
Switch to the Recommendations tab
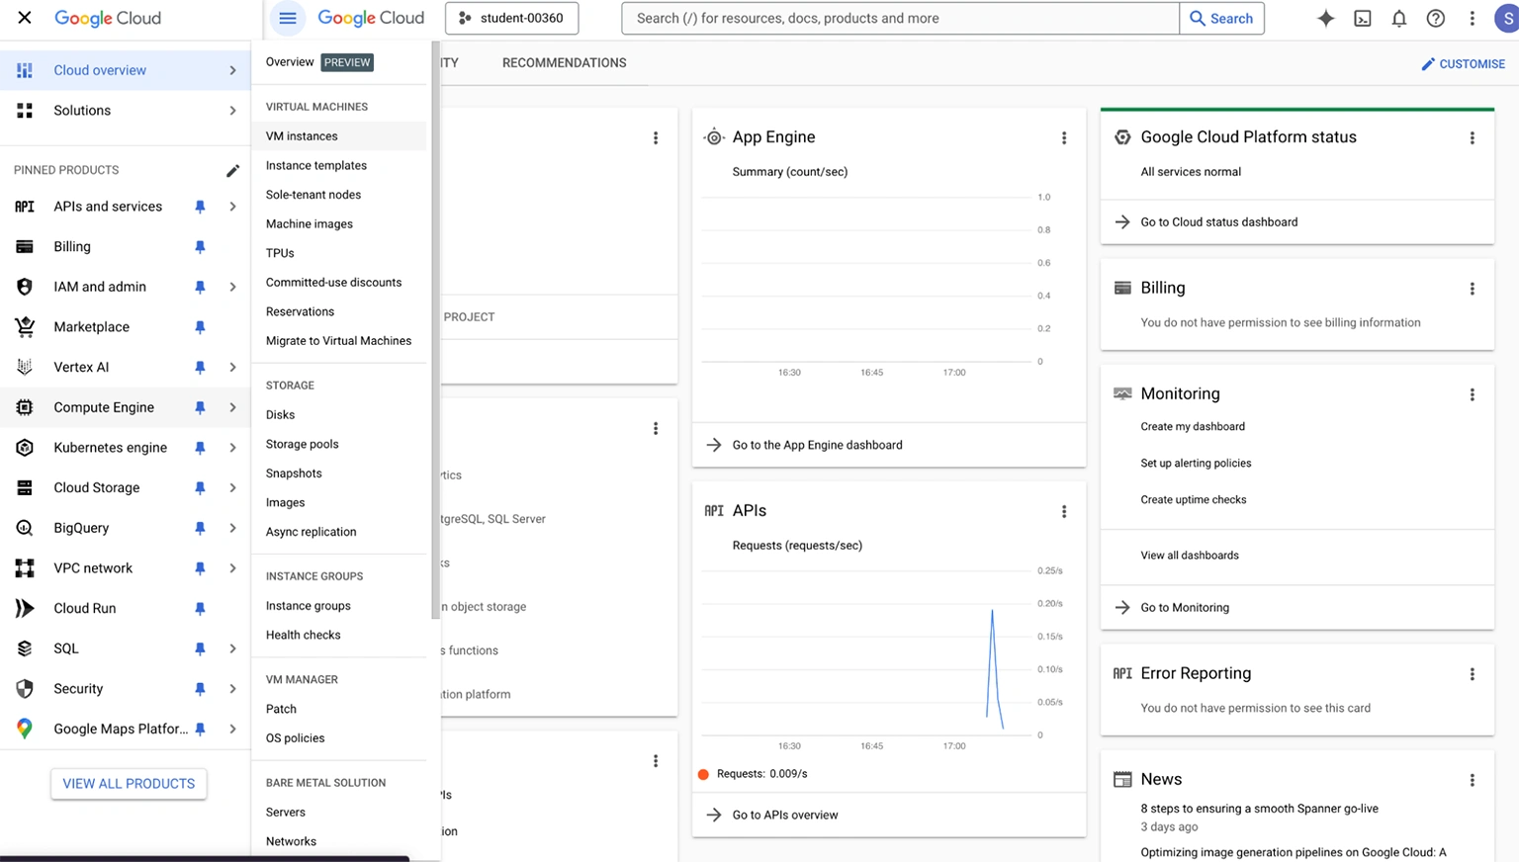point(564,62)
